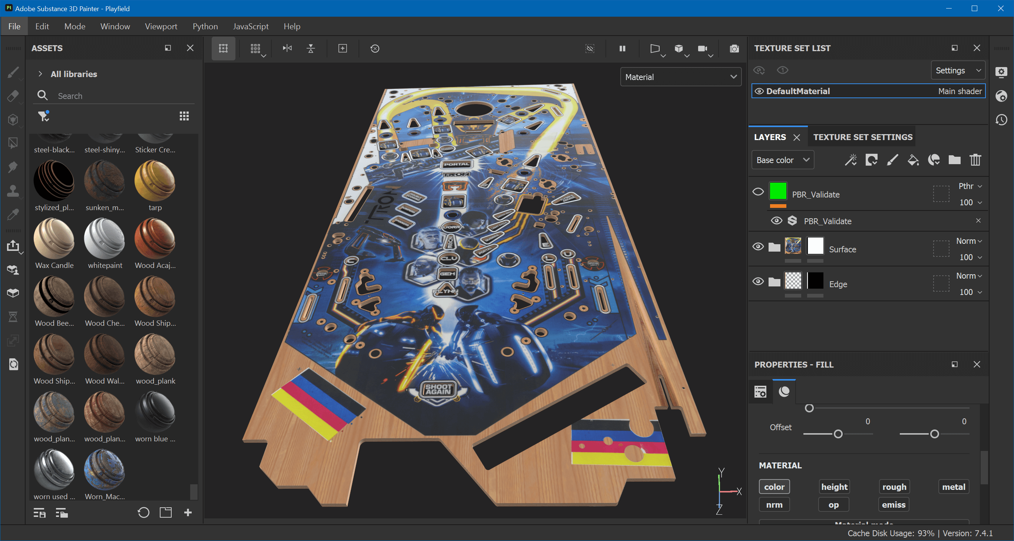The width and height of the screenshot is (1014, 541).
Task: Select the Material picker eyedropper tool
Action: (13, 215)
